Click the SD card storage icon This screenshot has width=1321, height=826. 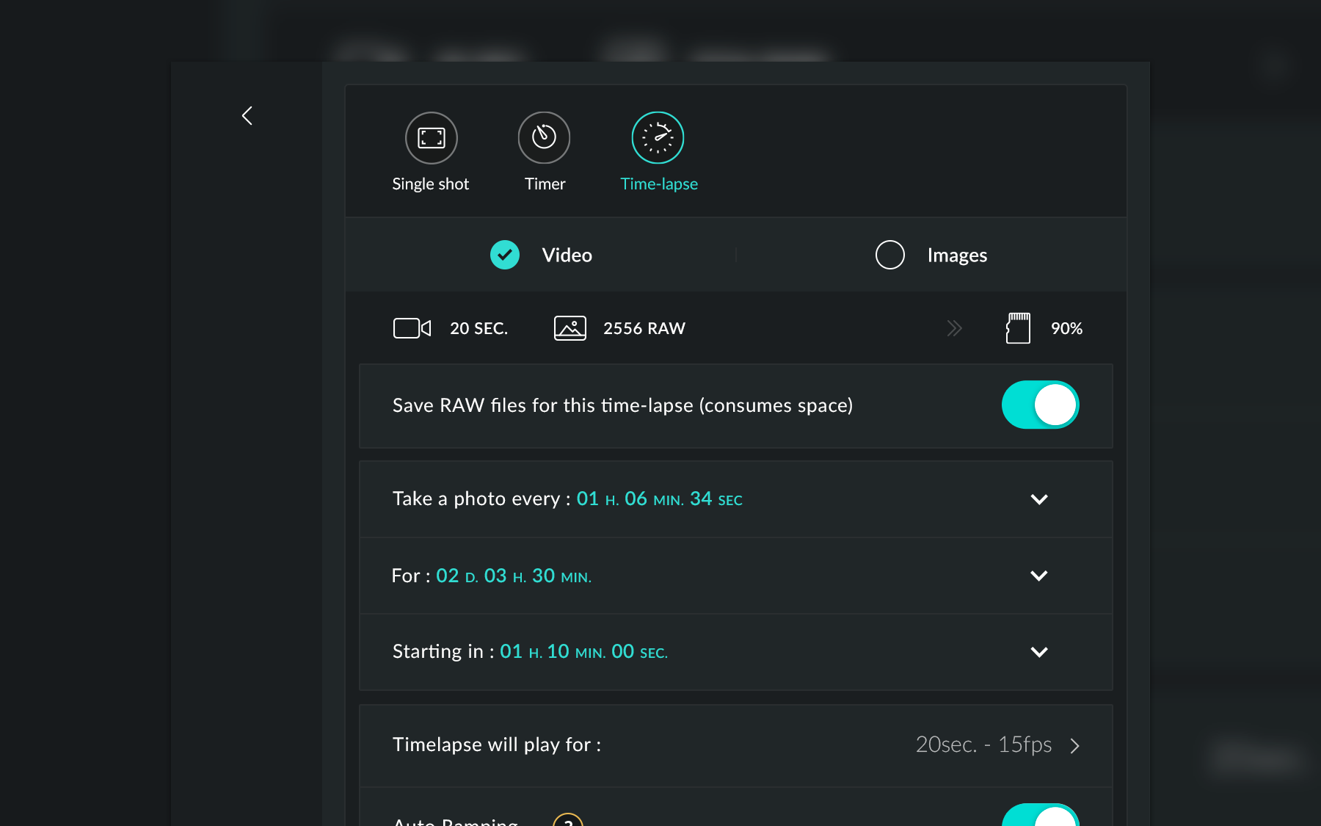1018,328
